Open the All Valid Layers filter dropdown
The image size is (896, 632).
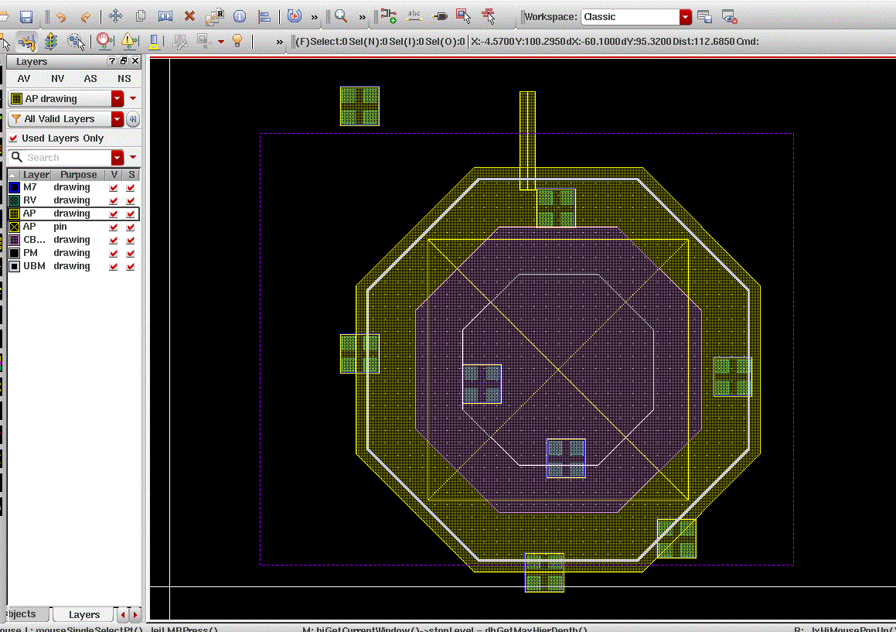pos(118,119)
